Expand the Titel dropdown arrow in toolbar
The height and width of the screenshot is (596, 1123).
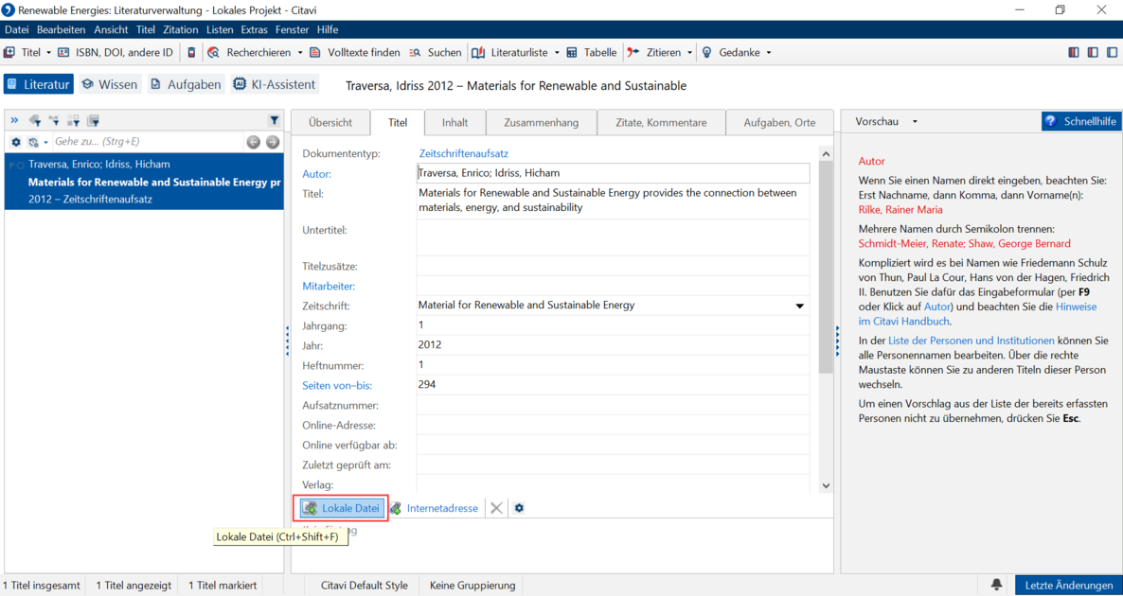[48, 52]
